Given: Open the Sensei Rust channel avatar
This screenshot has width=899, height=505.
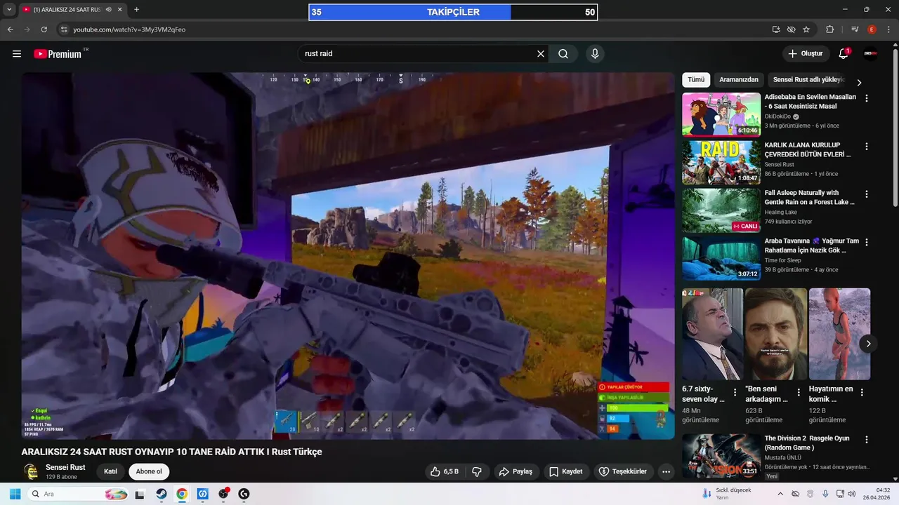Looking at the screenshot, I should (31, 471).
